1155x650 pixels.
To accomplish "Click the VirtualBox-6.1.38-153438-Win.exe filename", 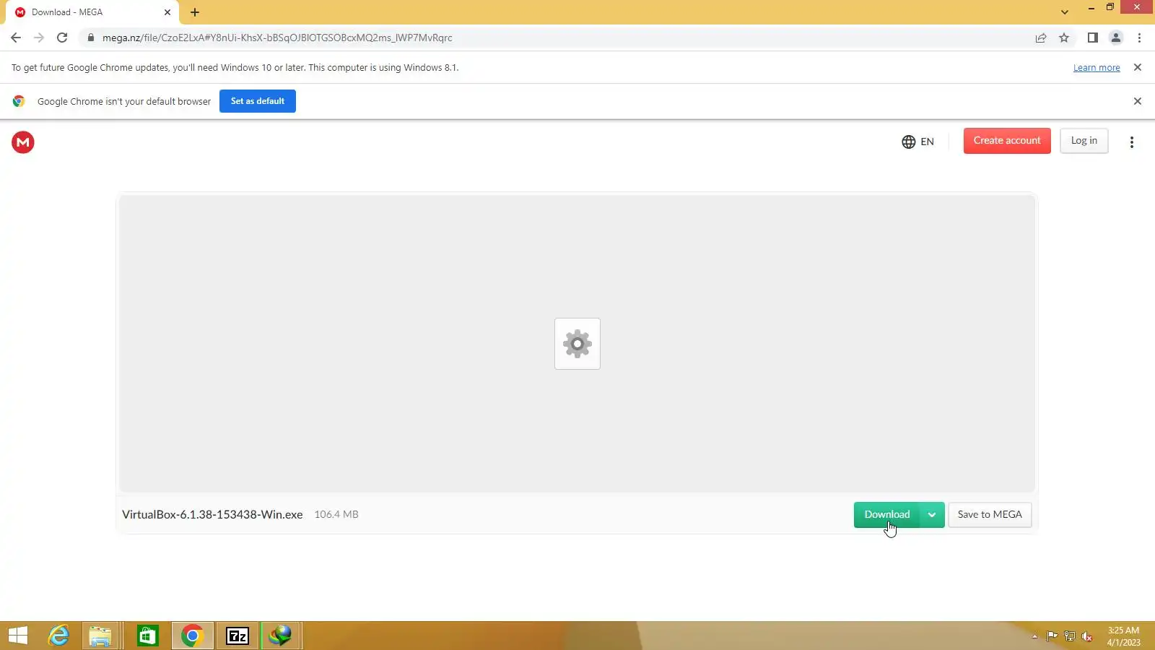I will [x=212, y=515].
